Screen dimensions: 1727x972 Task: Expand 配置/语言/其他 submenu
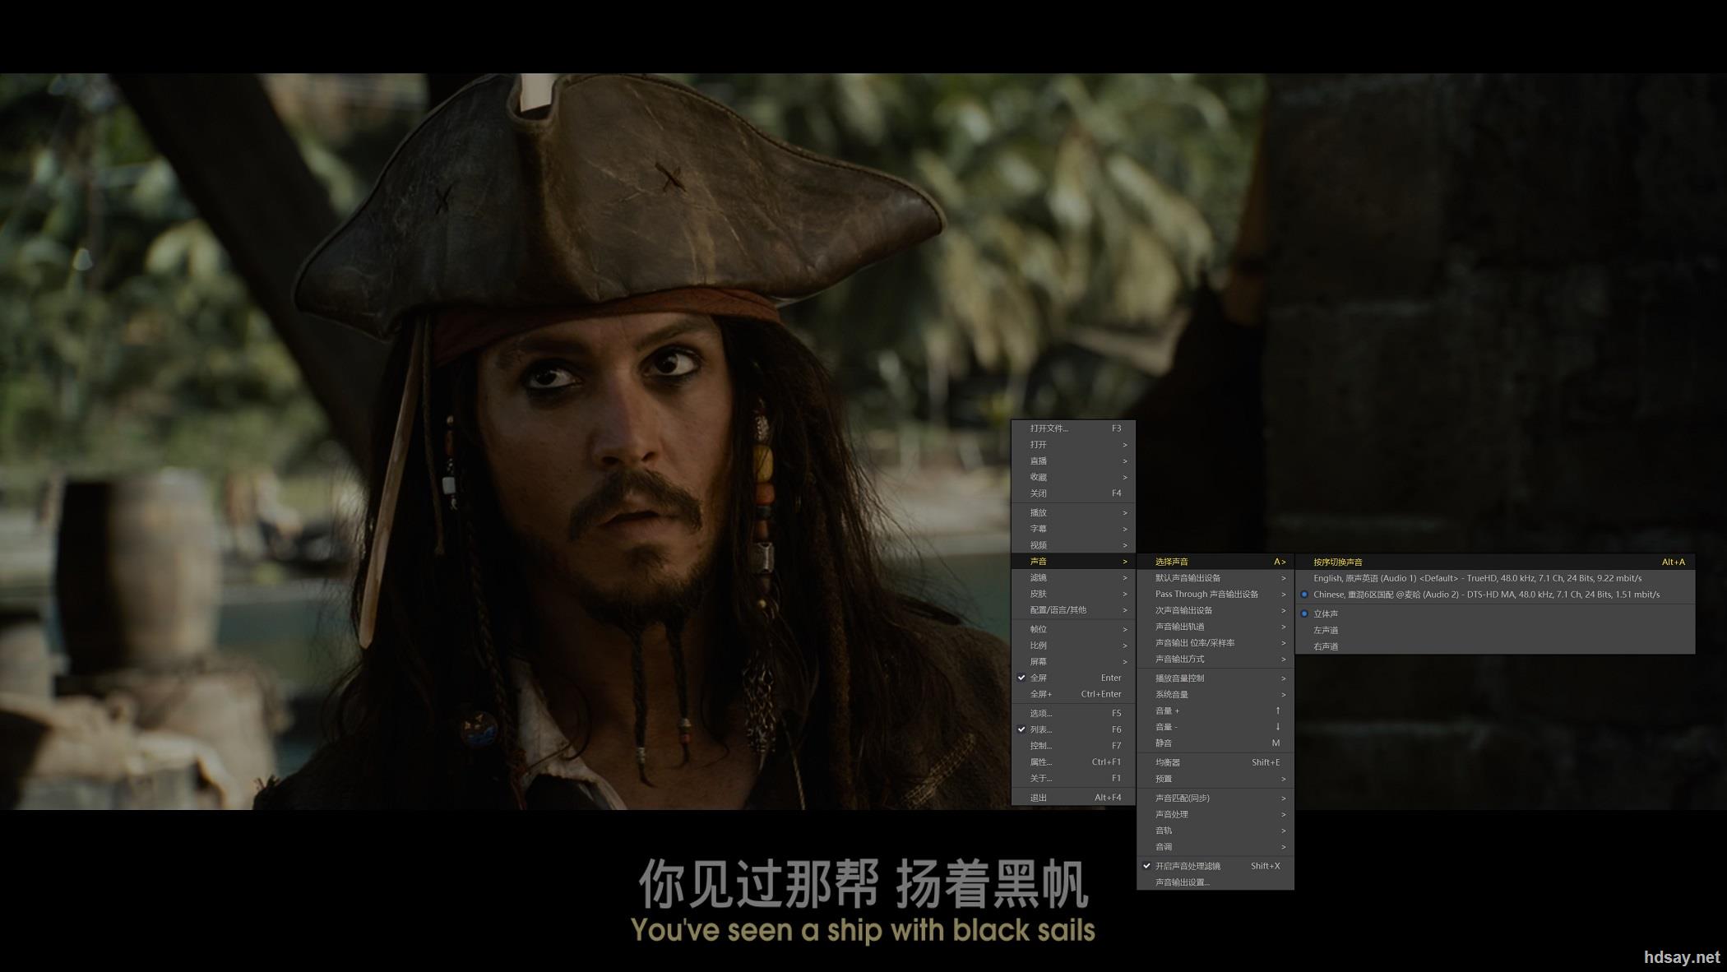tap(1073, 610)
